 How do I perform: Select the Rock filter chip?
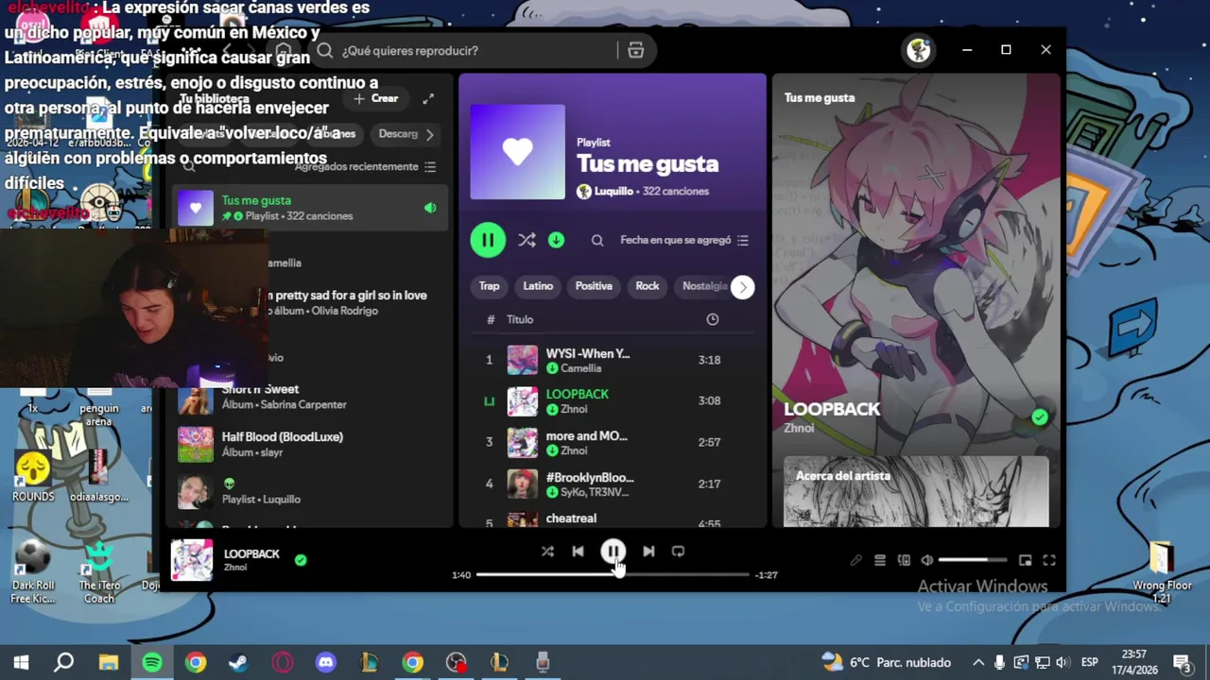point(648,286)
